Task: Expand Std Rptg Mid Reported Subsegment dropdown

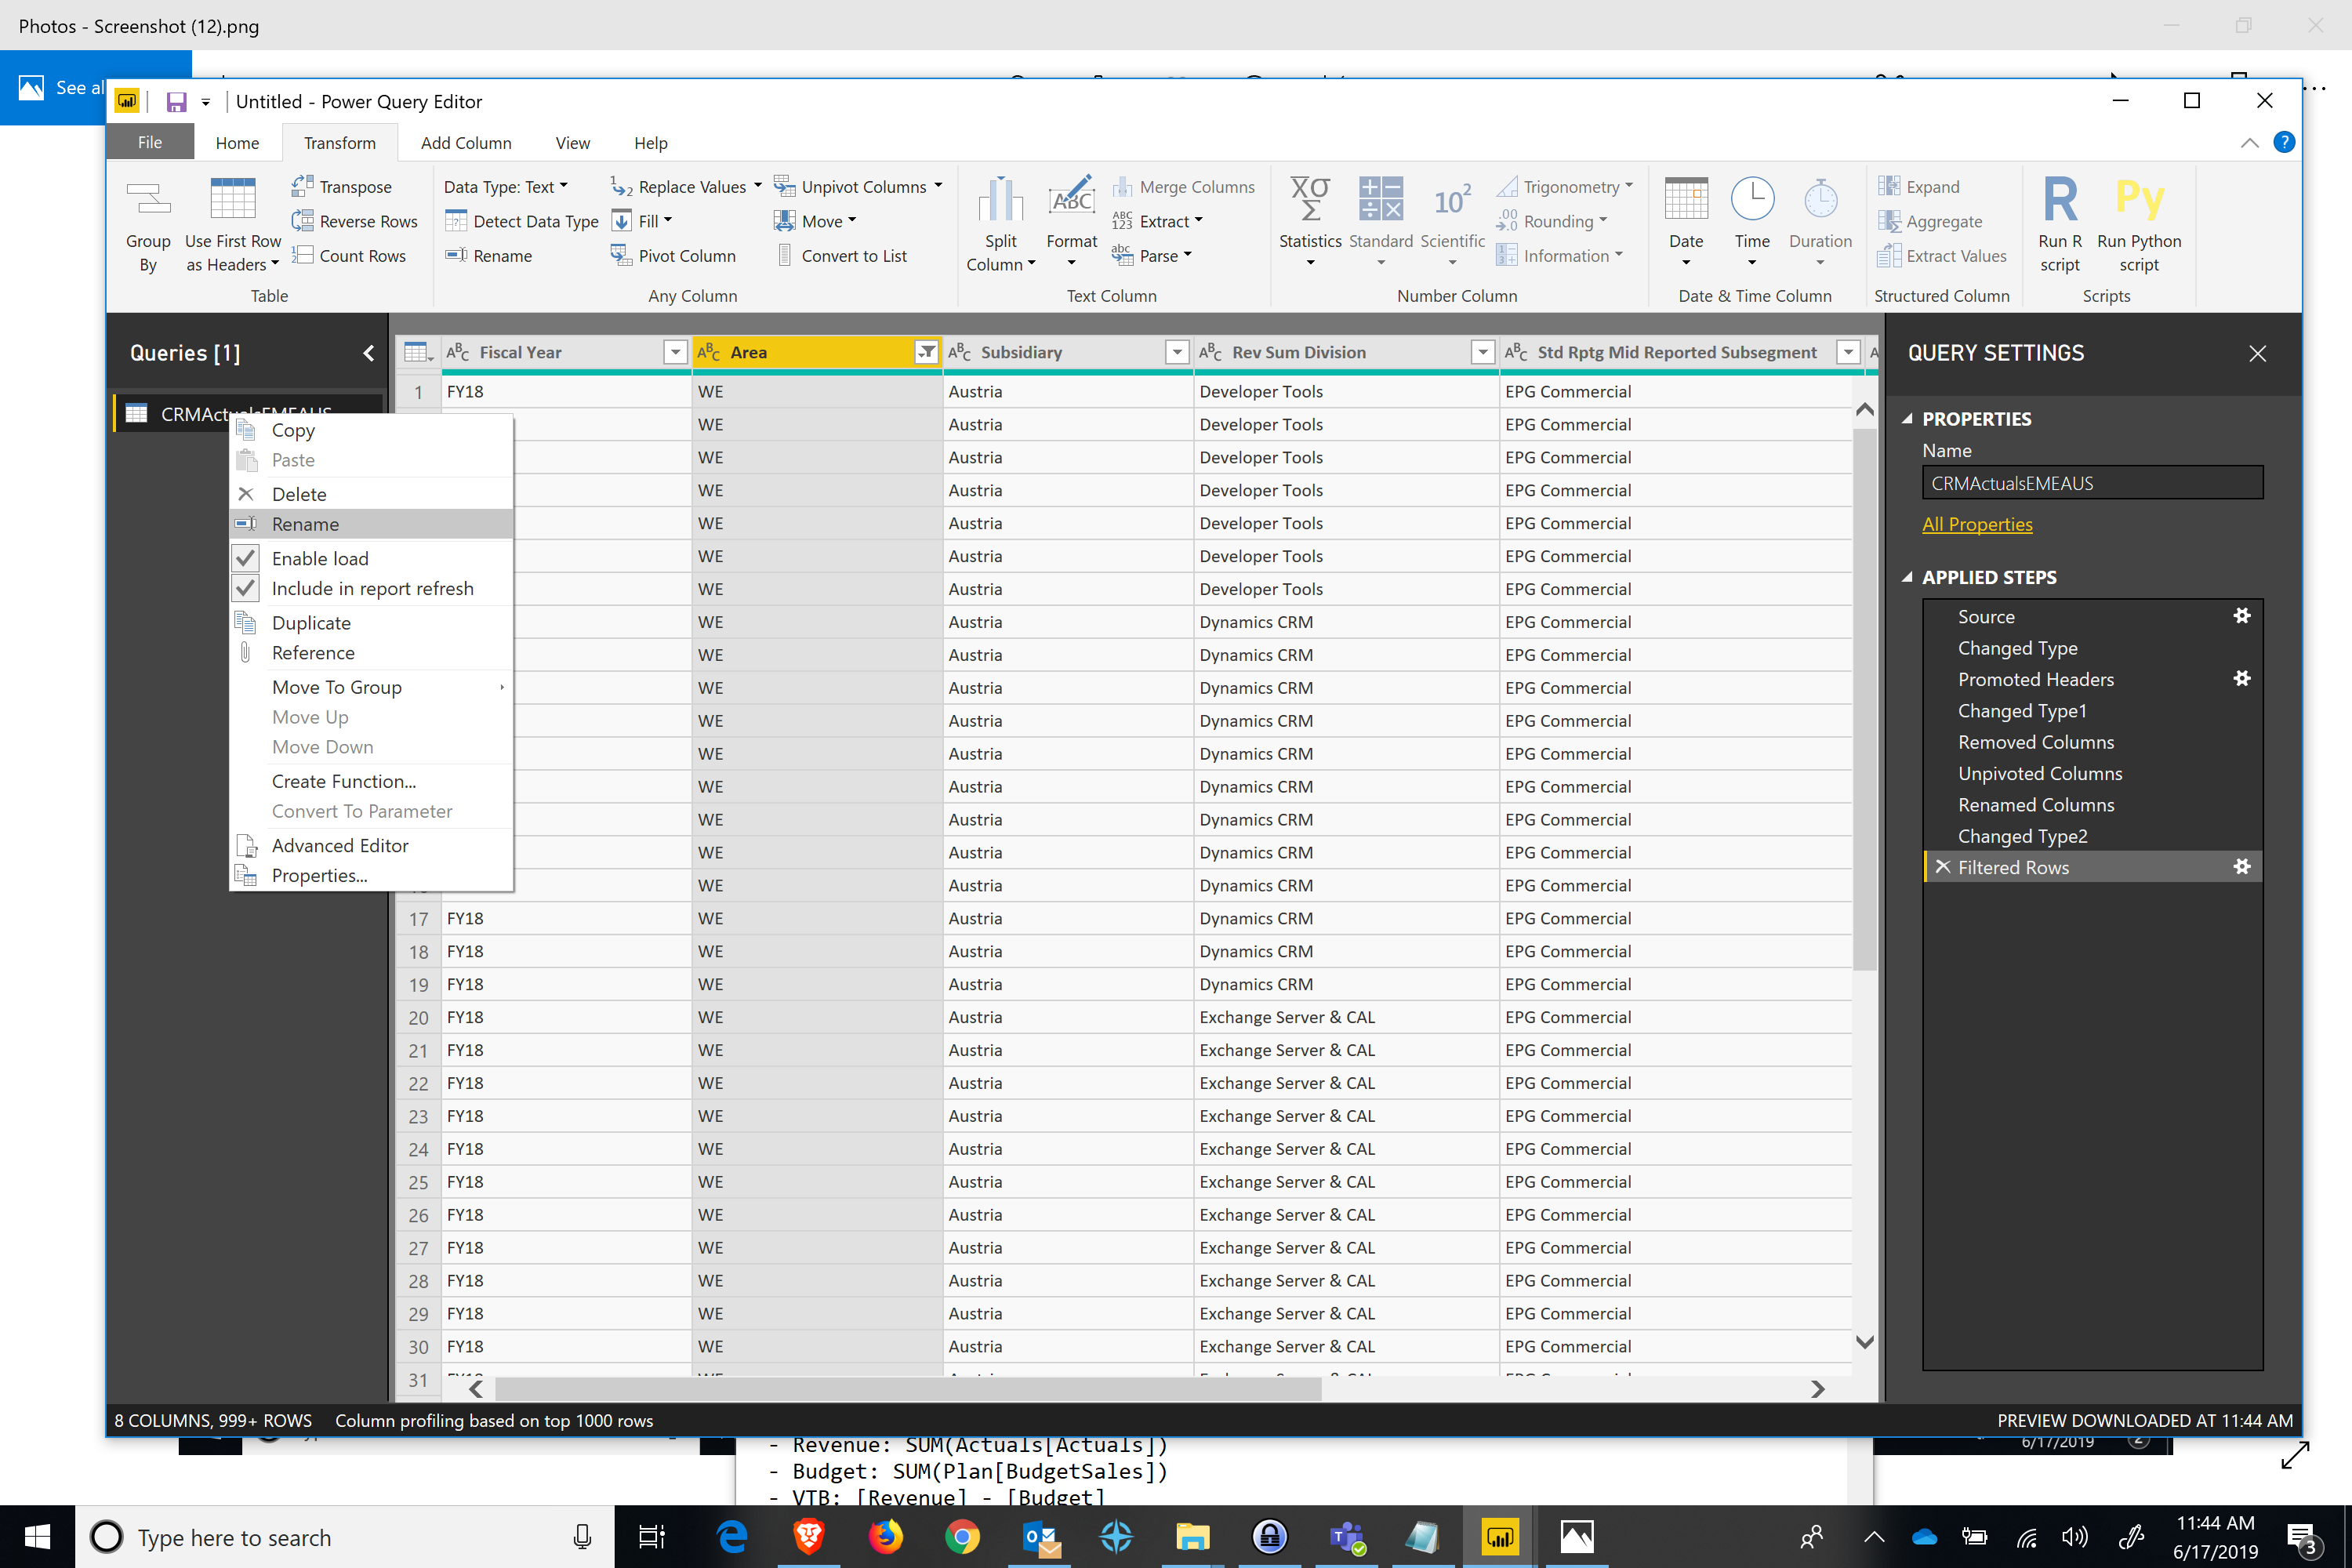Action: point(1848,352)
